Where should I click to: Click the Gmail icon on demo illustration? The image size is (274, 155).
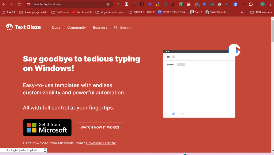tap(234, 50)
